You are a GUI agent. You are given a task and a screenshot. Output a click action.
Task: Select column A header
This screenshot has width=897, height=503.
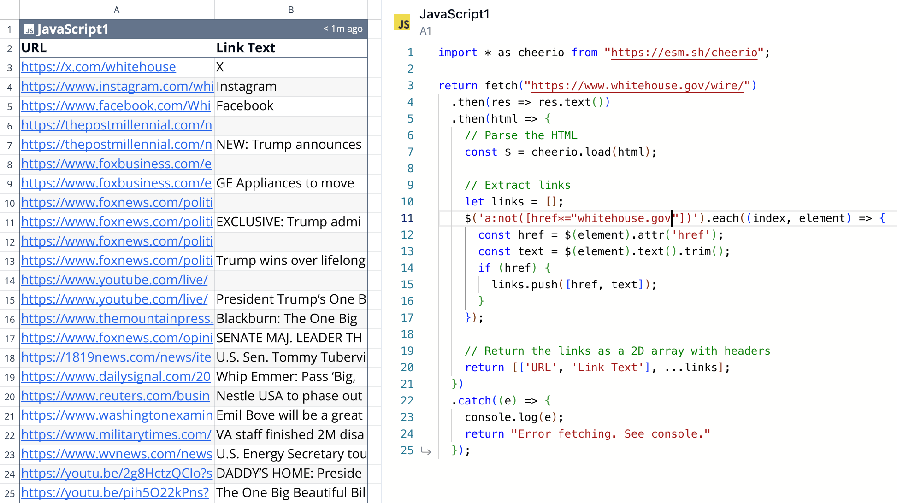pyautogui.click(x=117, y=10)
